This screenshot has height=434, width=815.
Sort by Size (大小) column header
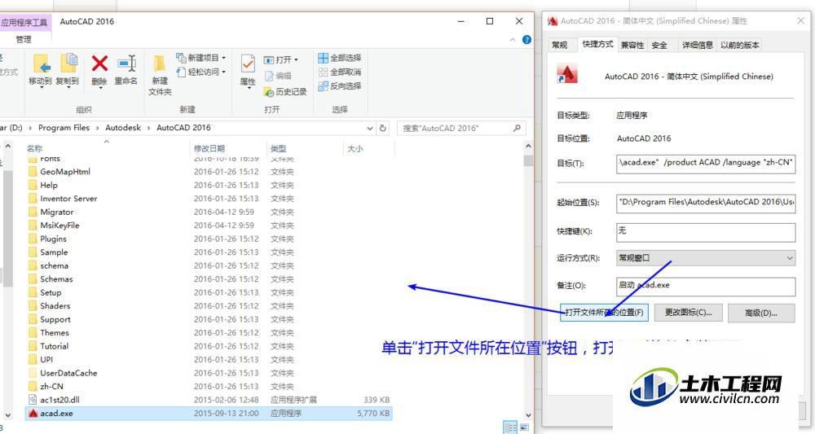coord(355,148)
